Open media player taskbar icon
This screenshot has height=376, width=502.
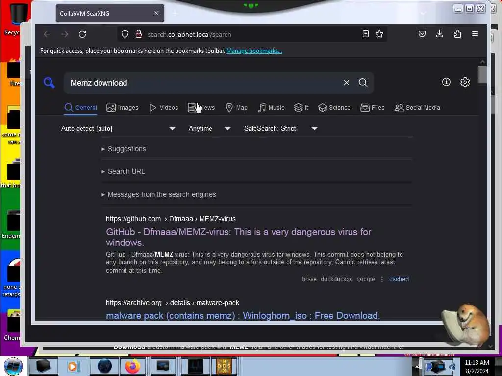73,366
